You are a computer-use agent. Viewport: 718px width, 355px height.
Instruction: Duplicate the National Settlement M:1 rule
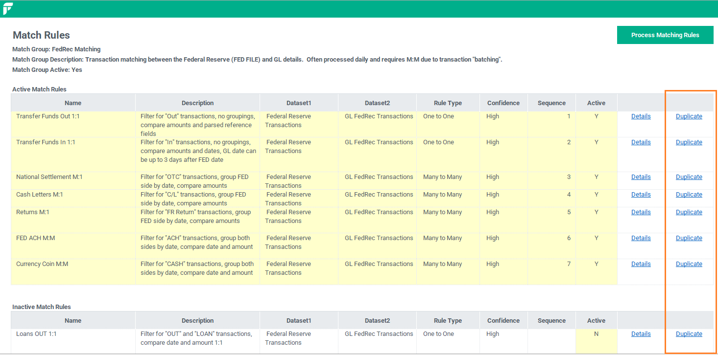[x=689, y=177]
